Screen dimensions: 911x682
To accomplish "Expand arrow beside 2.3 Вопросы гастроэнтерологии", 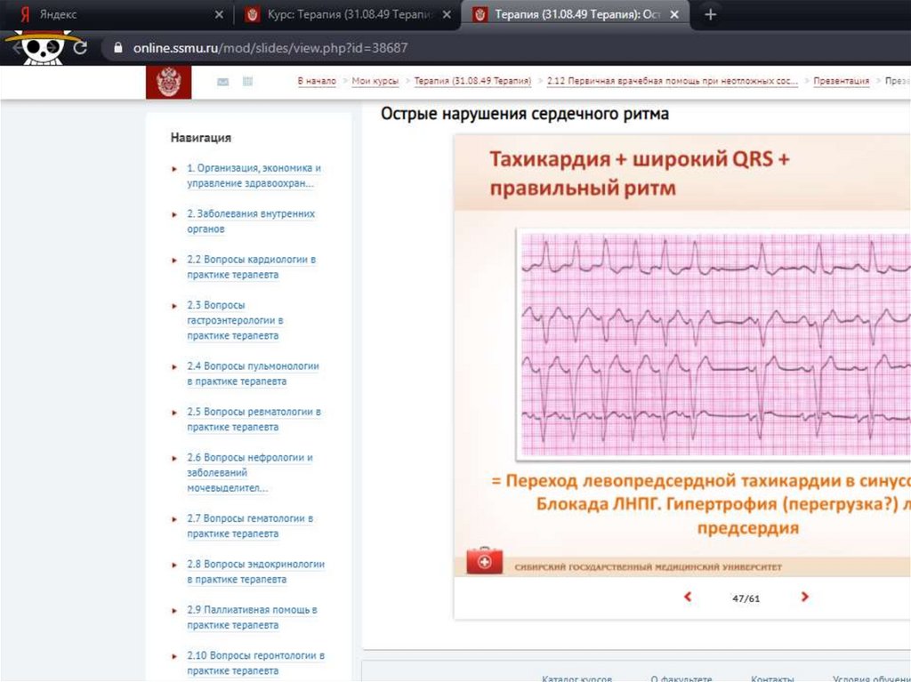I will click(174, 306).
